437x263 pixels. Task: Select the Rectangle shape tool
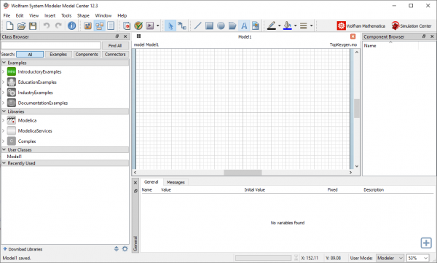tap(209, 26)
